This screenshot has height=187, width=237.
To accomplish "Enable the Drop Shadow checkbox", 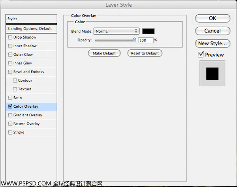I will pyautogui.click(x=10, y=37).
